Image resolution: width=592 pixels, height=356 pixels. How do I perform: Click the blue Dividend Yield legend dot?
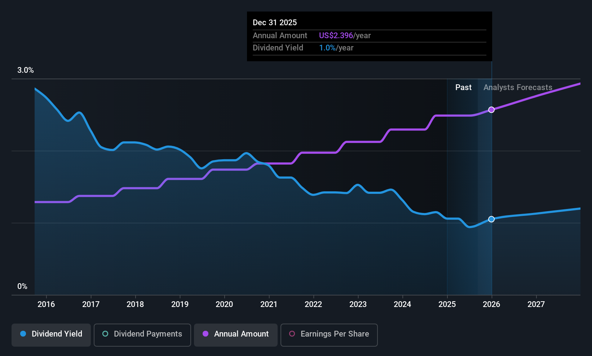pyautogui.click(x=23, y=334)
